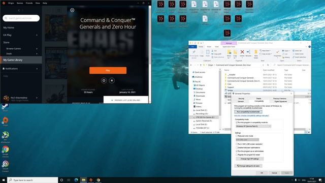Open the disabled color depth dropdown
The height and width of the screenshot is (183, 325).
(247, 140)
